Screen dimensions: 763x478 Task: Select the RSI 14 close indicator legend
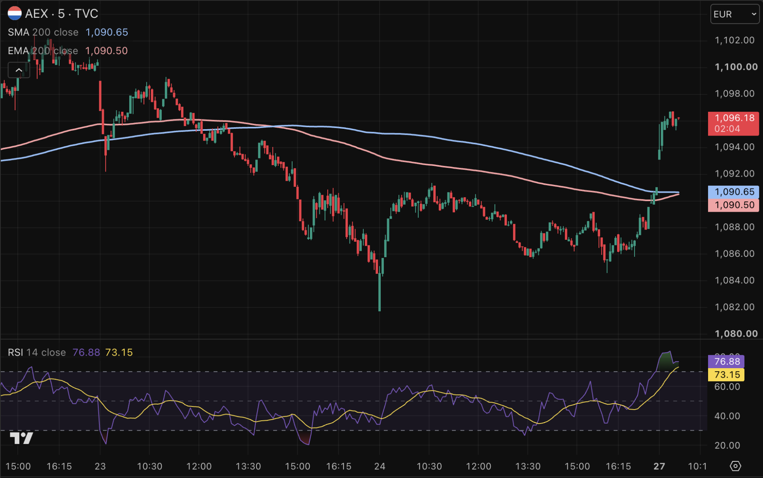pos(37,352)
